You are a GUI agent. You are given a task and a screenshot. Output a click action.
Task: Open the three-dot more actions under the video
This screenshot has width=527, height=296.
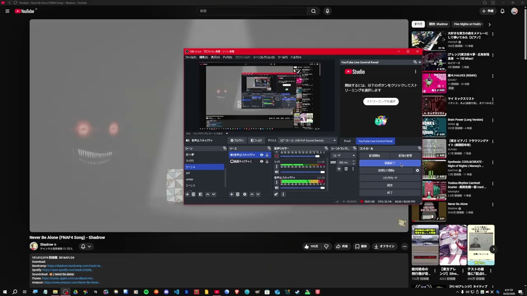coord(405,246)
